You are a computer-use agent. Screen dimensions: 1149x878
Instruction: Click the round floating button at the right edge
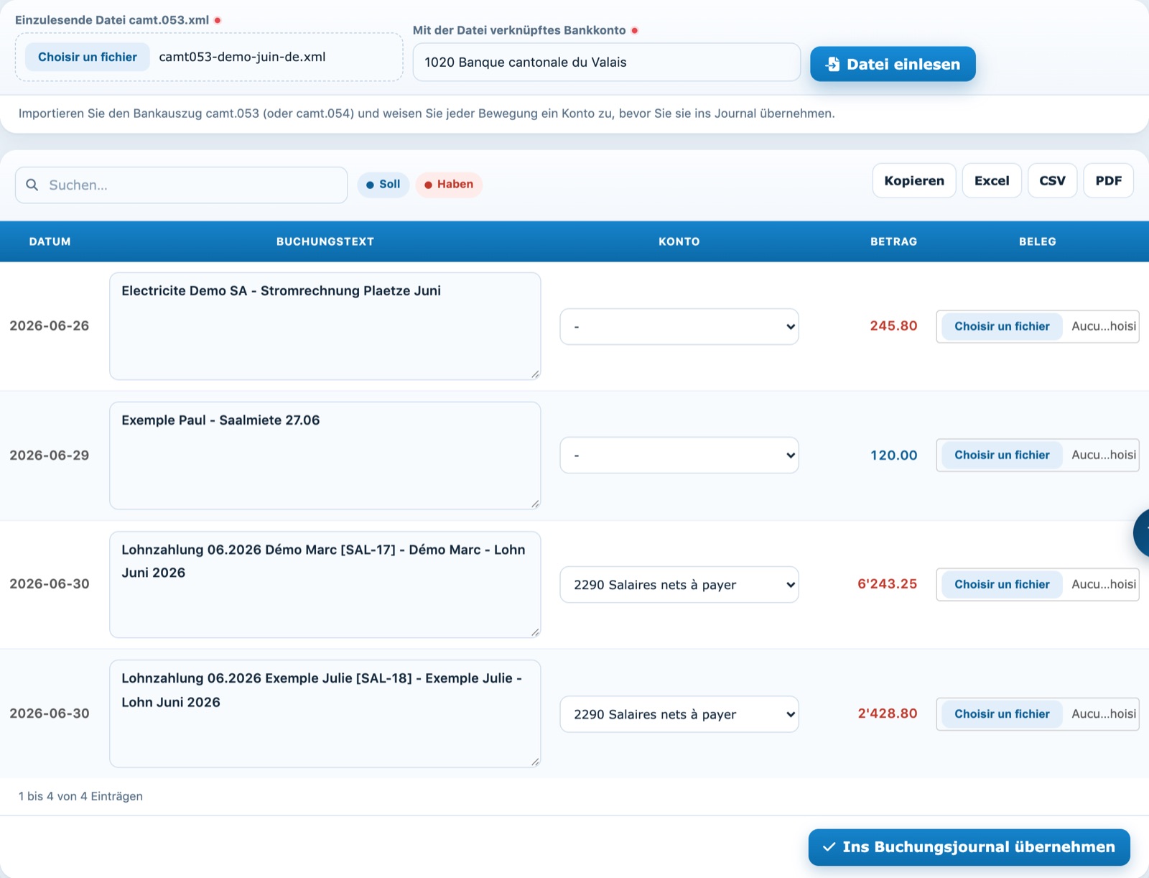1142,532
